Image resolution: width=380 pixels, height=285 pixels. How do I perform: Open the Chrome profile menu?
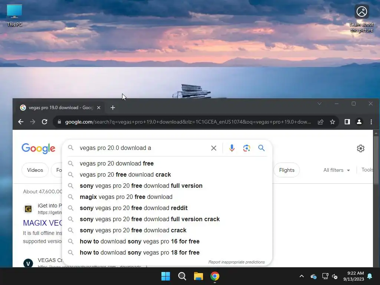coord(359,122)
